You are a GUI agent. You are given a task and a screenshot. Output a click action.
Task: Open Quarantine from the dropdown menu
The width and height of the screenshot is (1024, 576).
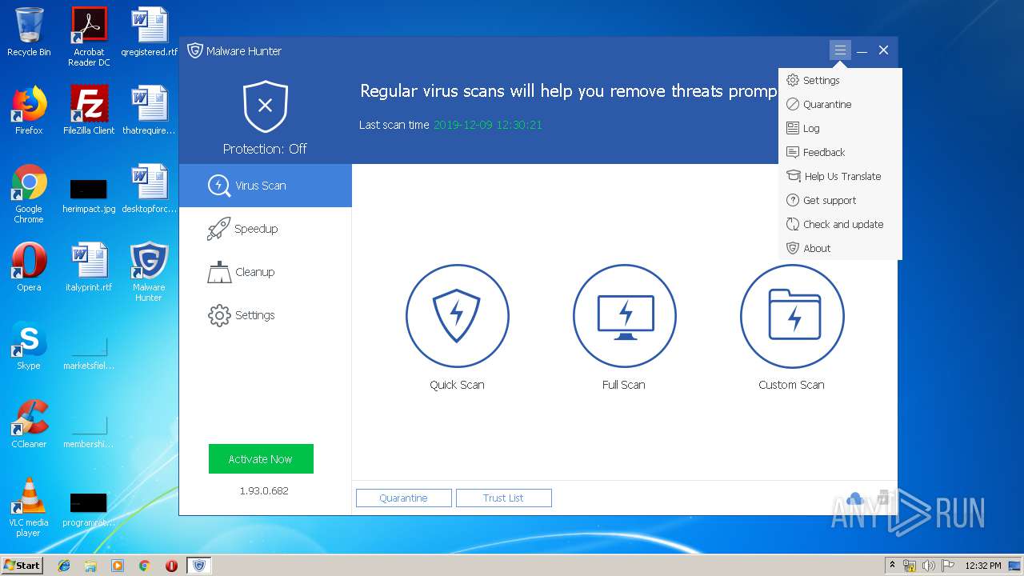[840, 104]
